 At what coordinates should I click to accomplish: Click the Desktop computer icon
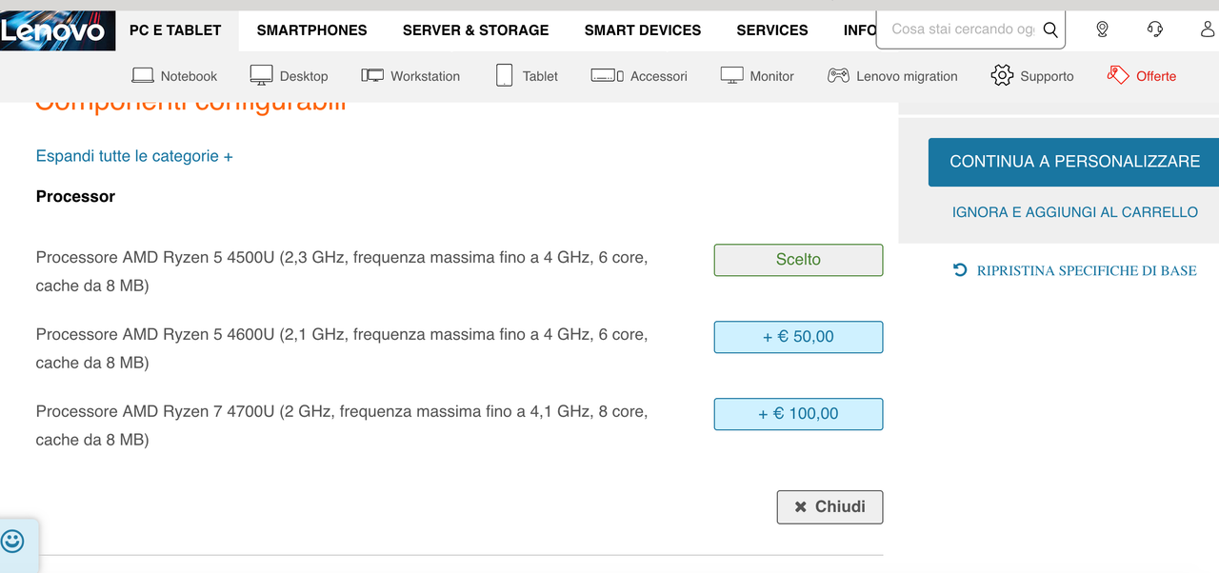262,75
